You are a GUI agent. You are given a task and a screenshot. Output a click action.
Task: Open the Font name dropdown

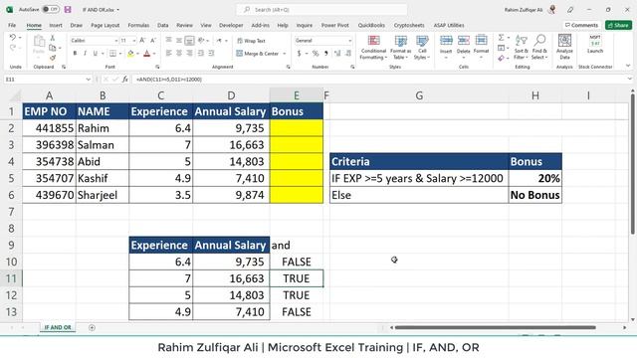pyautogui.click(x=115, y=41)
